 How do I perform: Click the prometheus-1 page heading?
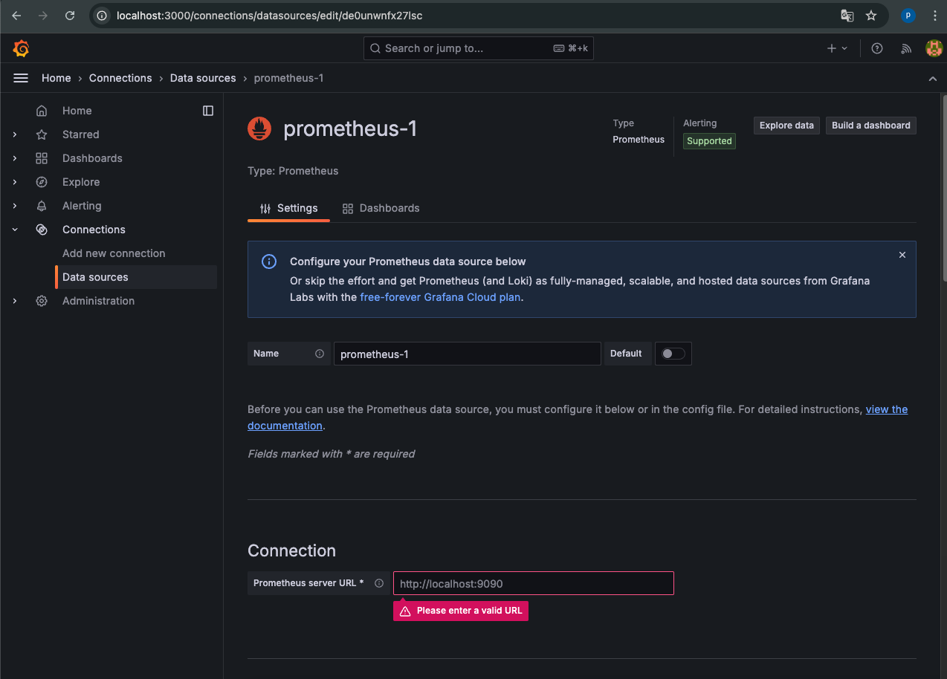click(x=350, y=129)
